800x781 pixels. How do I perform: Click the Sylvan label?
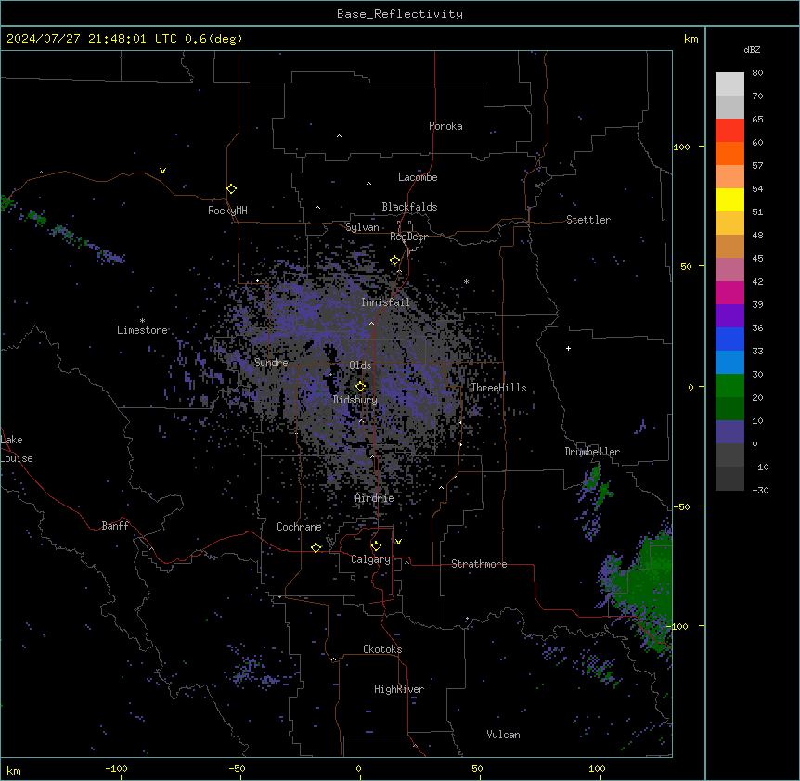pyautogui.click(x=362, y=227)
